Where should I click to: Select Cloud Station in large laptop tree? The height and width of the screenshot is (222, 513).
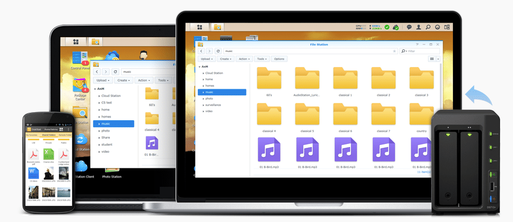point(214,73)
